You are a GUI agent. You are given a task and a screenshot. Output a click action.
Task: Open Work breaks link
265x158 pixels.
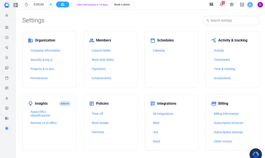100,123
